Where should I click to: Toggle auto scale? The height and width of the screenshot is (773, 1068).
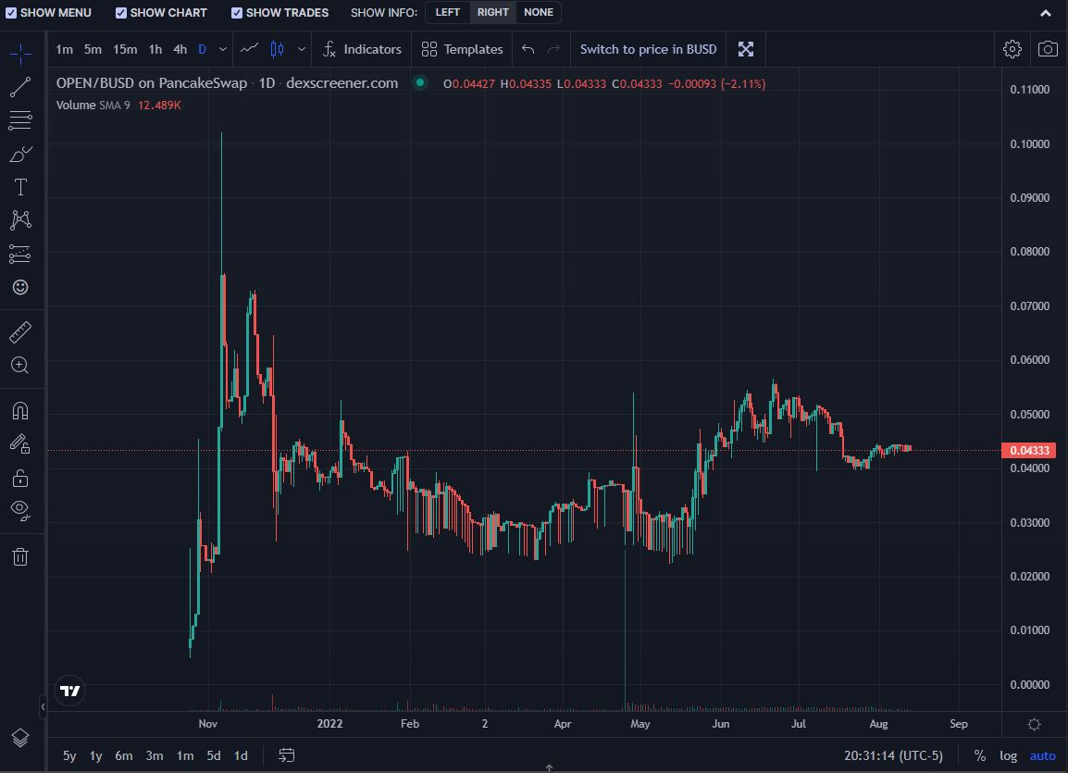(1042, 755)
